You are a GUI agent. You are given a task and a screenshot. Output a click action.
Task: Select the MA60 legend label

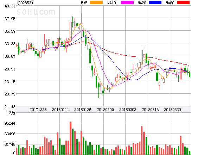170,3
